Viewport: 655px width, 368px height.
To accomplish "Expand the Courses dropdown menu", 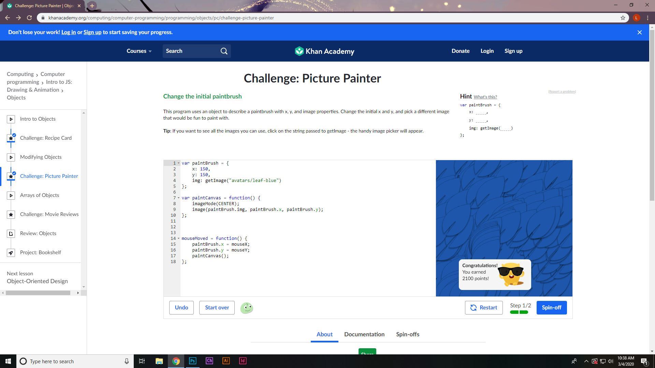I will pos(139,51).
